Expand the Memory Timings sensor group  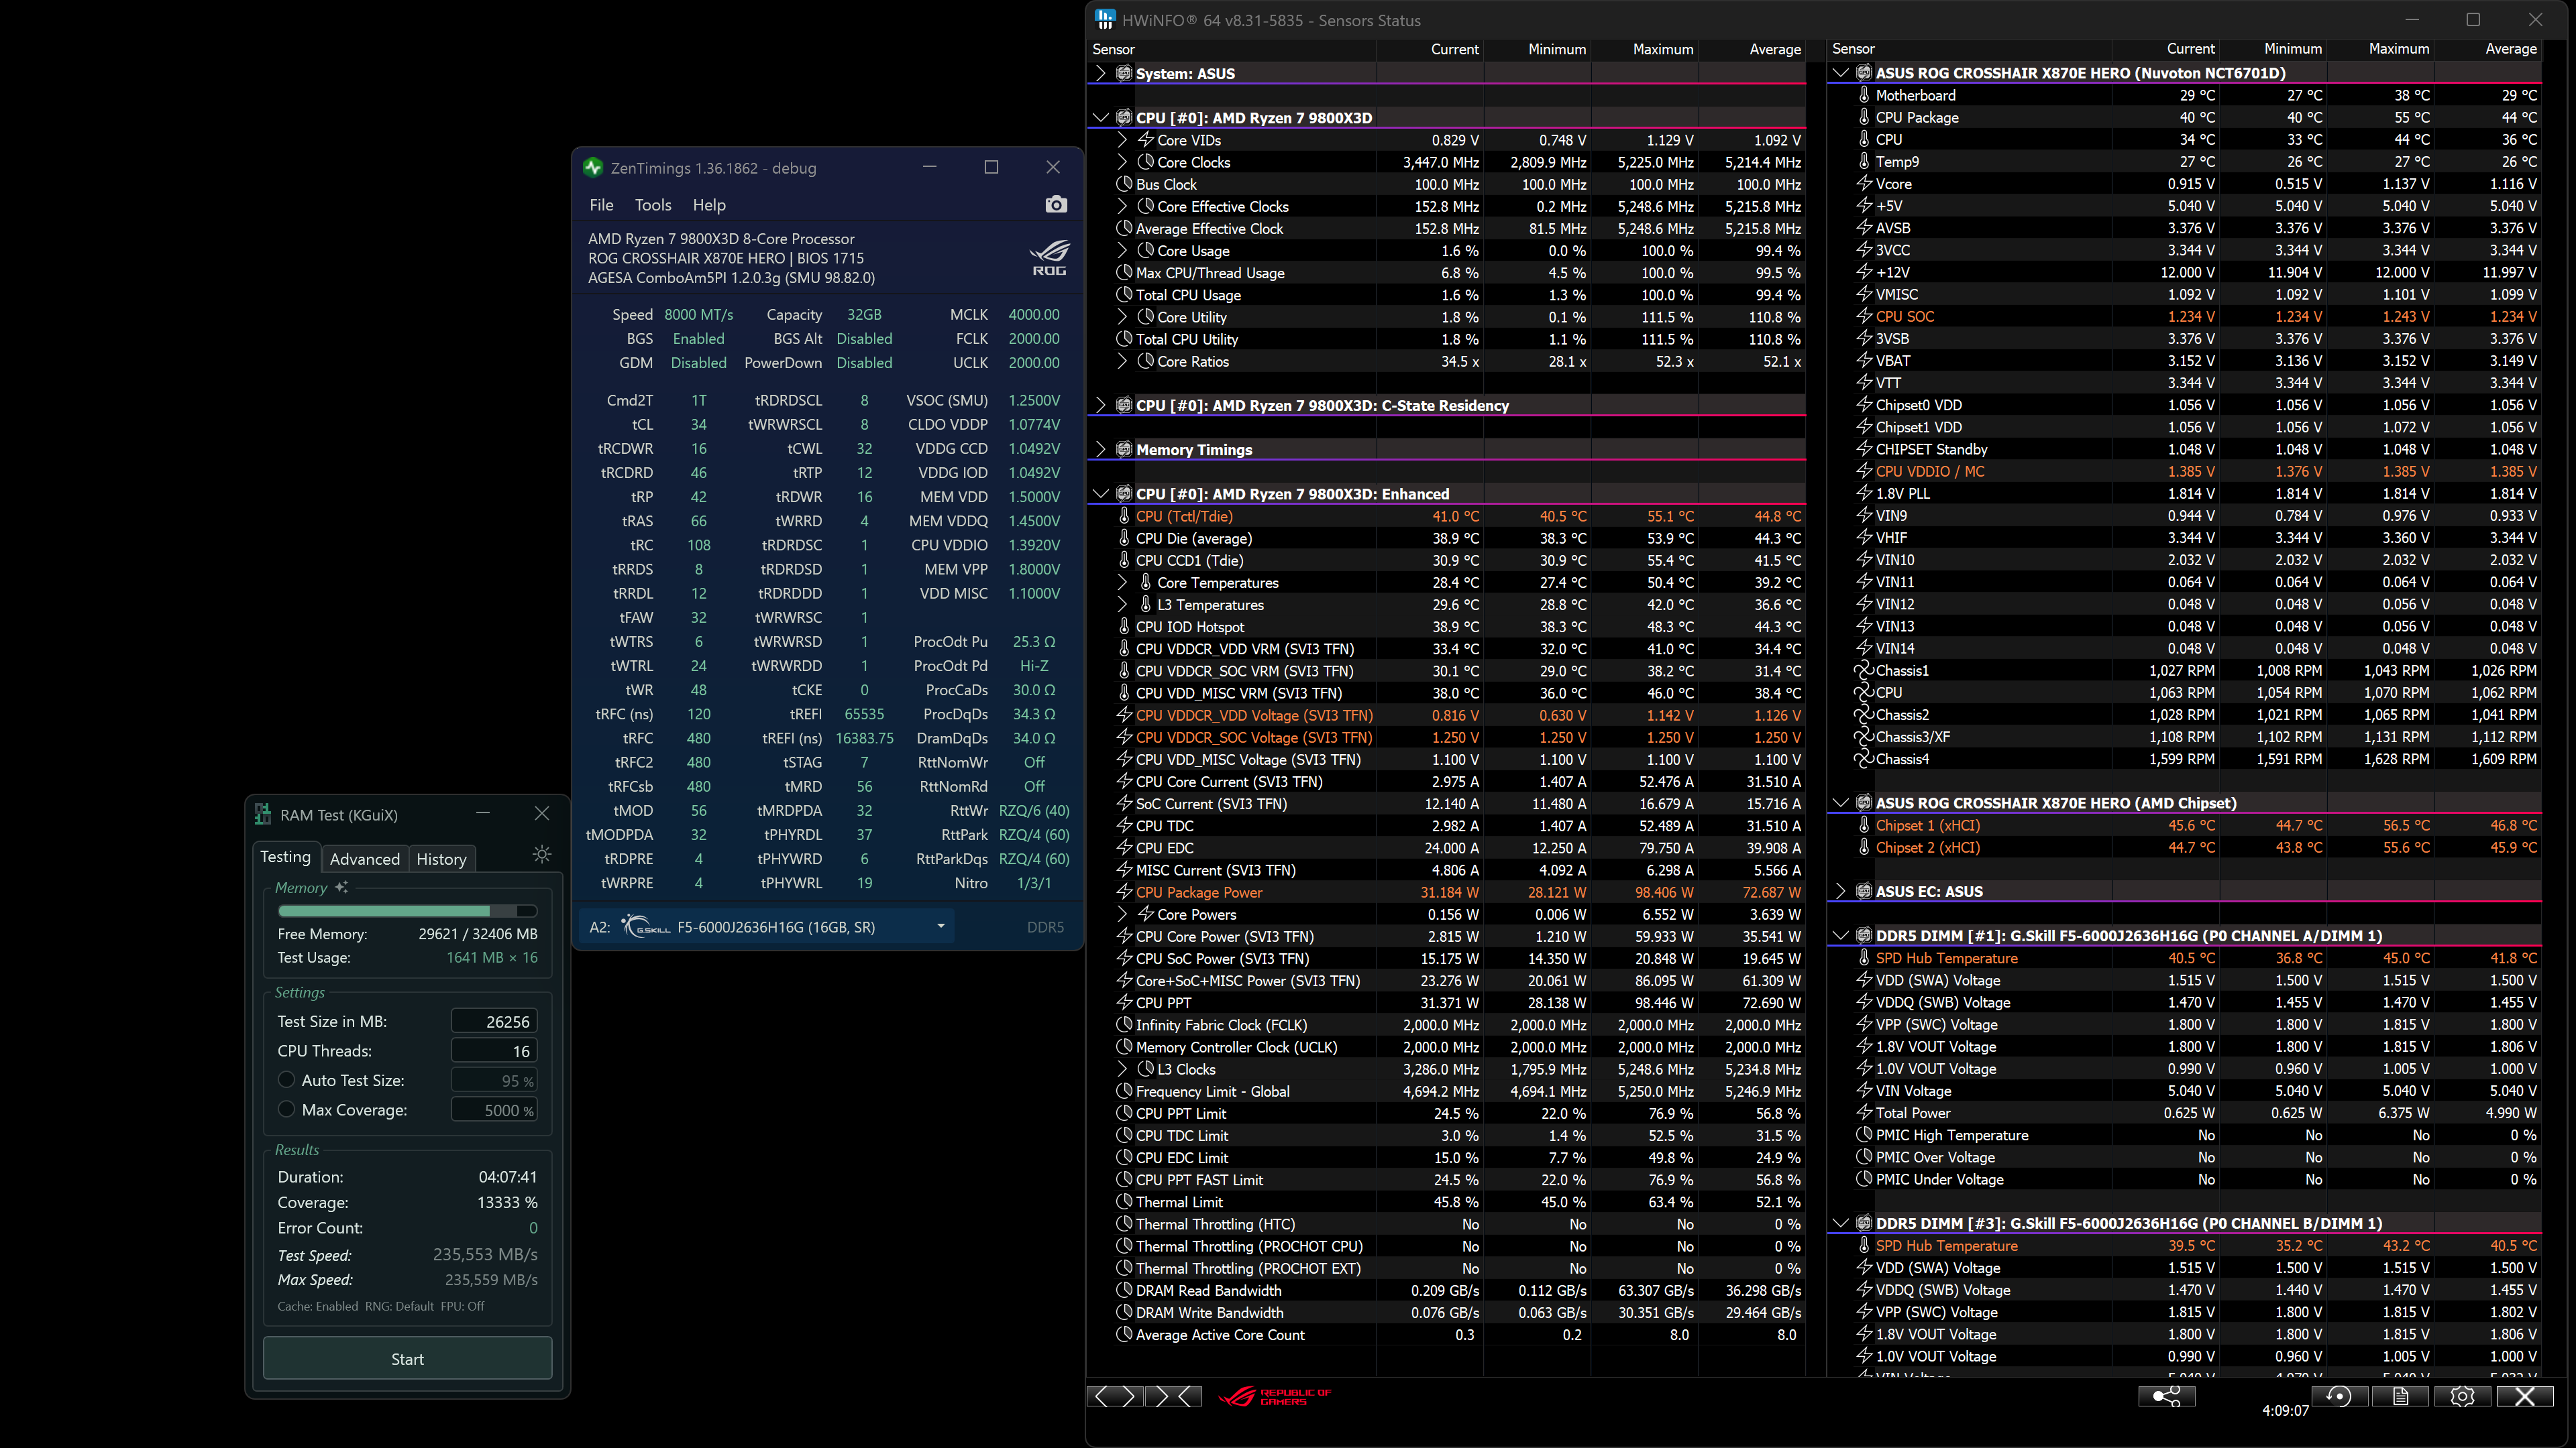coord(1101,450)
